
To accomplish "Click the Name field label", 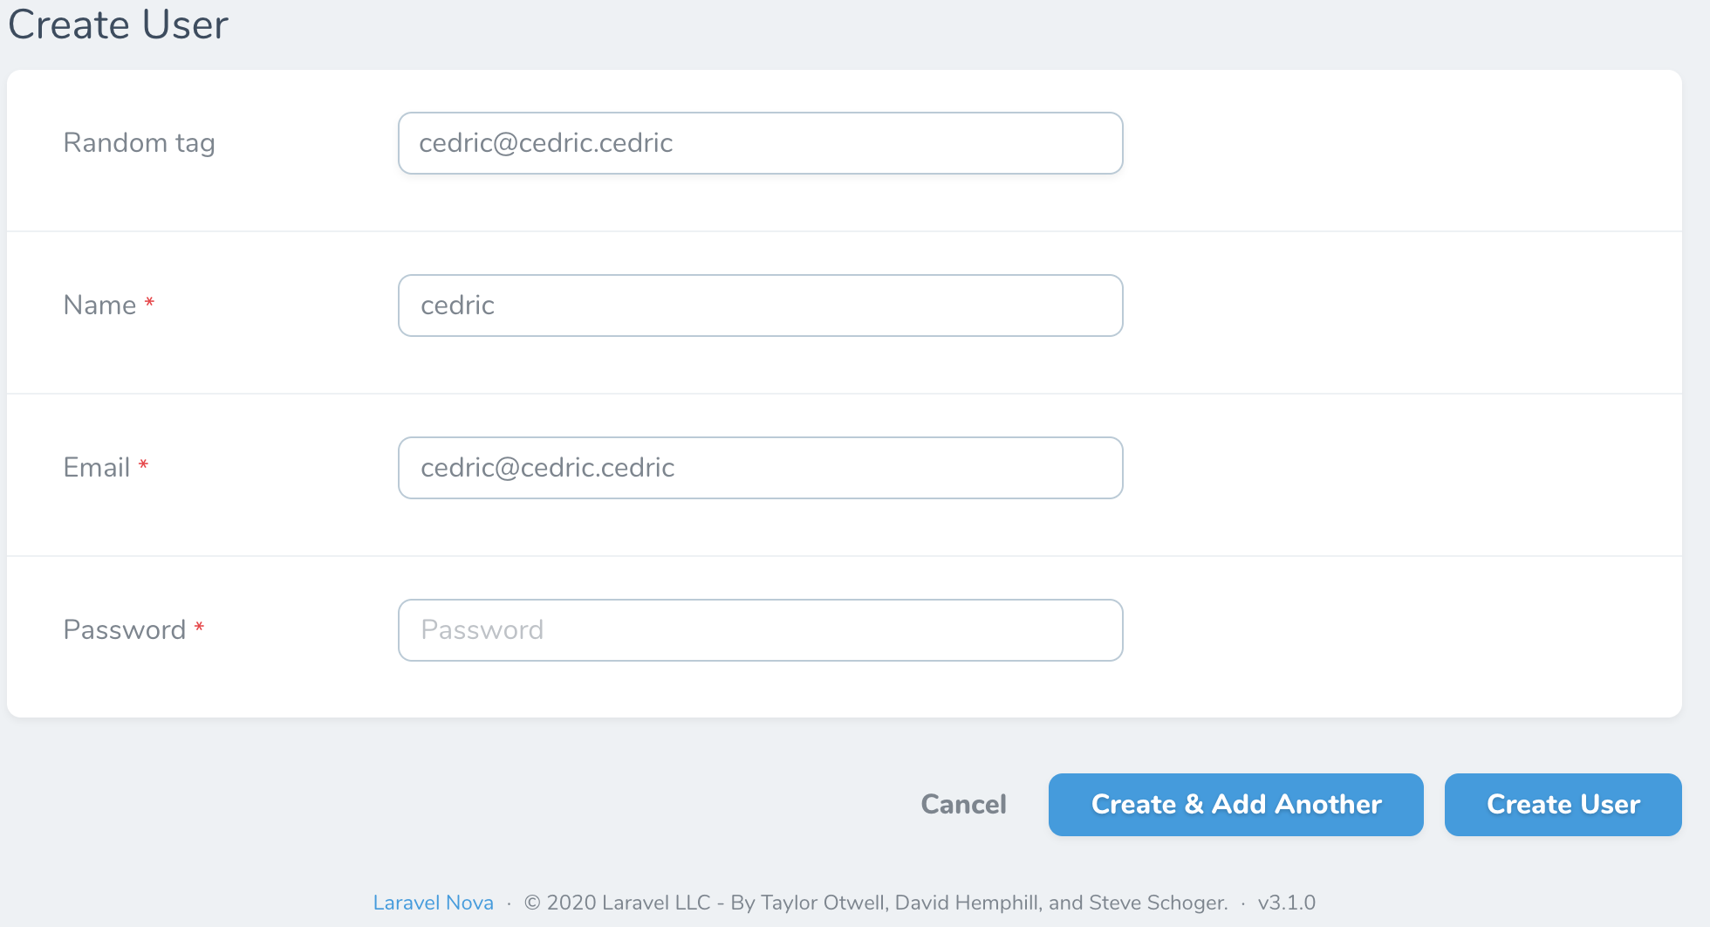I will 99,305.
